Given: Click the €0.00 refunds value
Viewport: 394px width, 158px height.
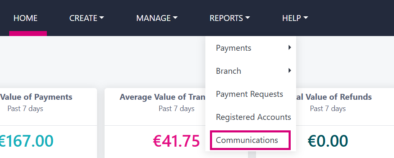Looking at the screenshot, I should pos(327,141).
